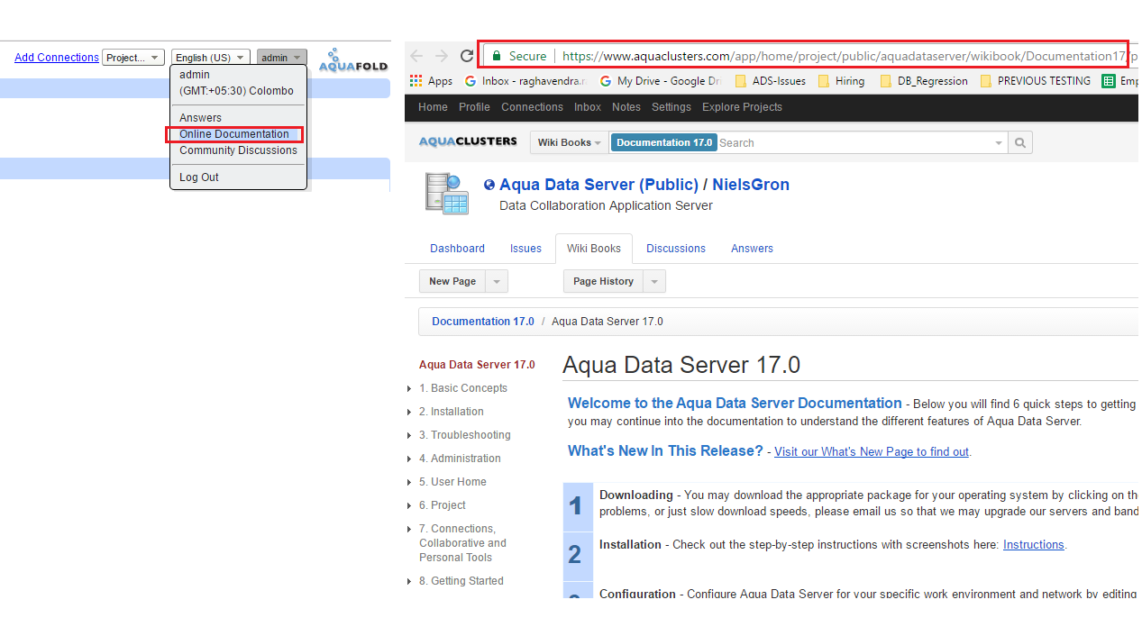Click the Aqua Data Server 17.0 sidebar link
The height and width of the screenshot is (636, 1142).
[477, 365]
